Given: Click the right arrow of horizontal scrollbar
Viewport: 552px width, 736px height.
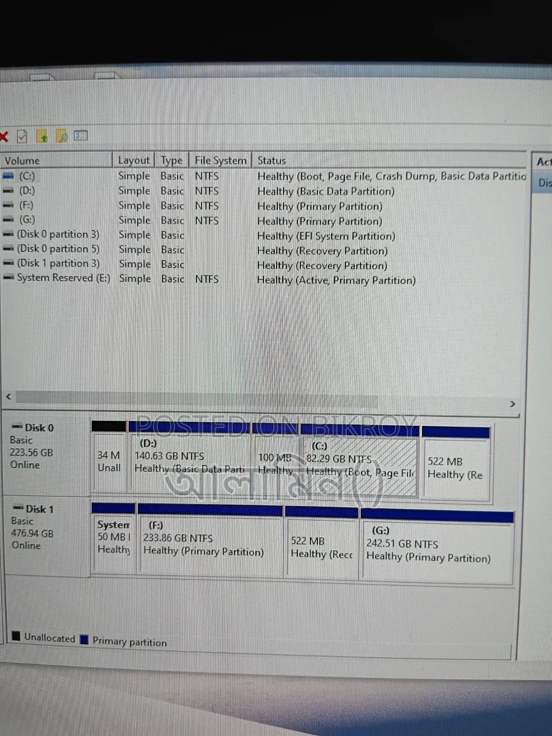Looking at the screenshot, I should click(x=512, y=404).
